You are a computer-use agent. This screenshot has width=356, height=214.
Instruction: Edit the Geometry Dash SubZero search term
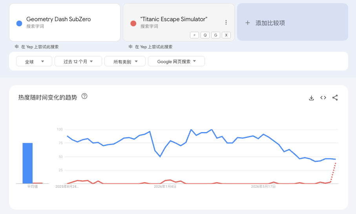pos(58,19)
